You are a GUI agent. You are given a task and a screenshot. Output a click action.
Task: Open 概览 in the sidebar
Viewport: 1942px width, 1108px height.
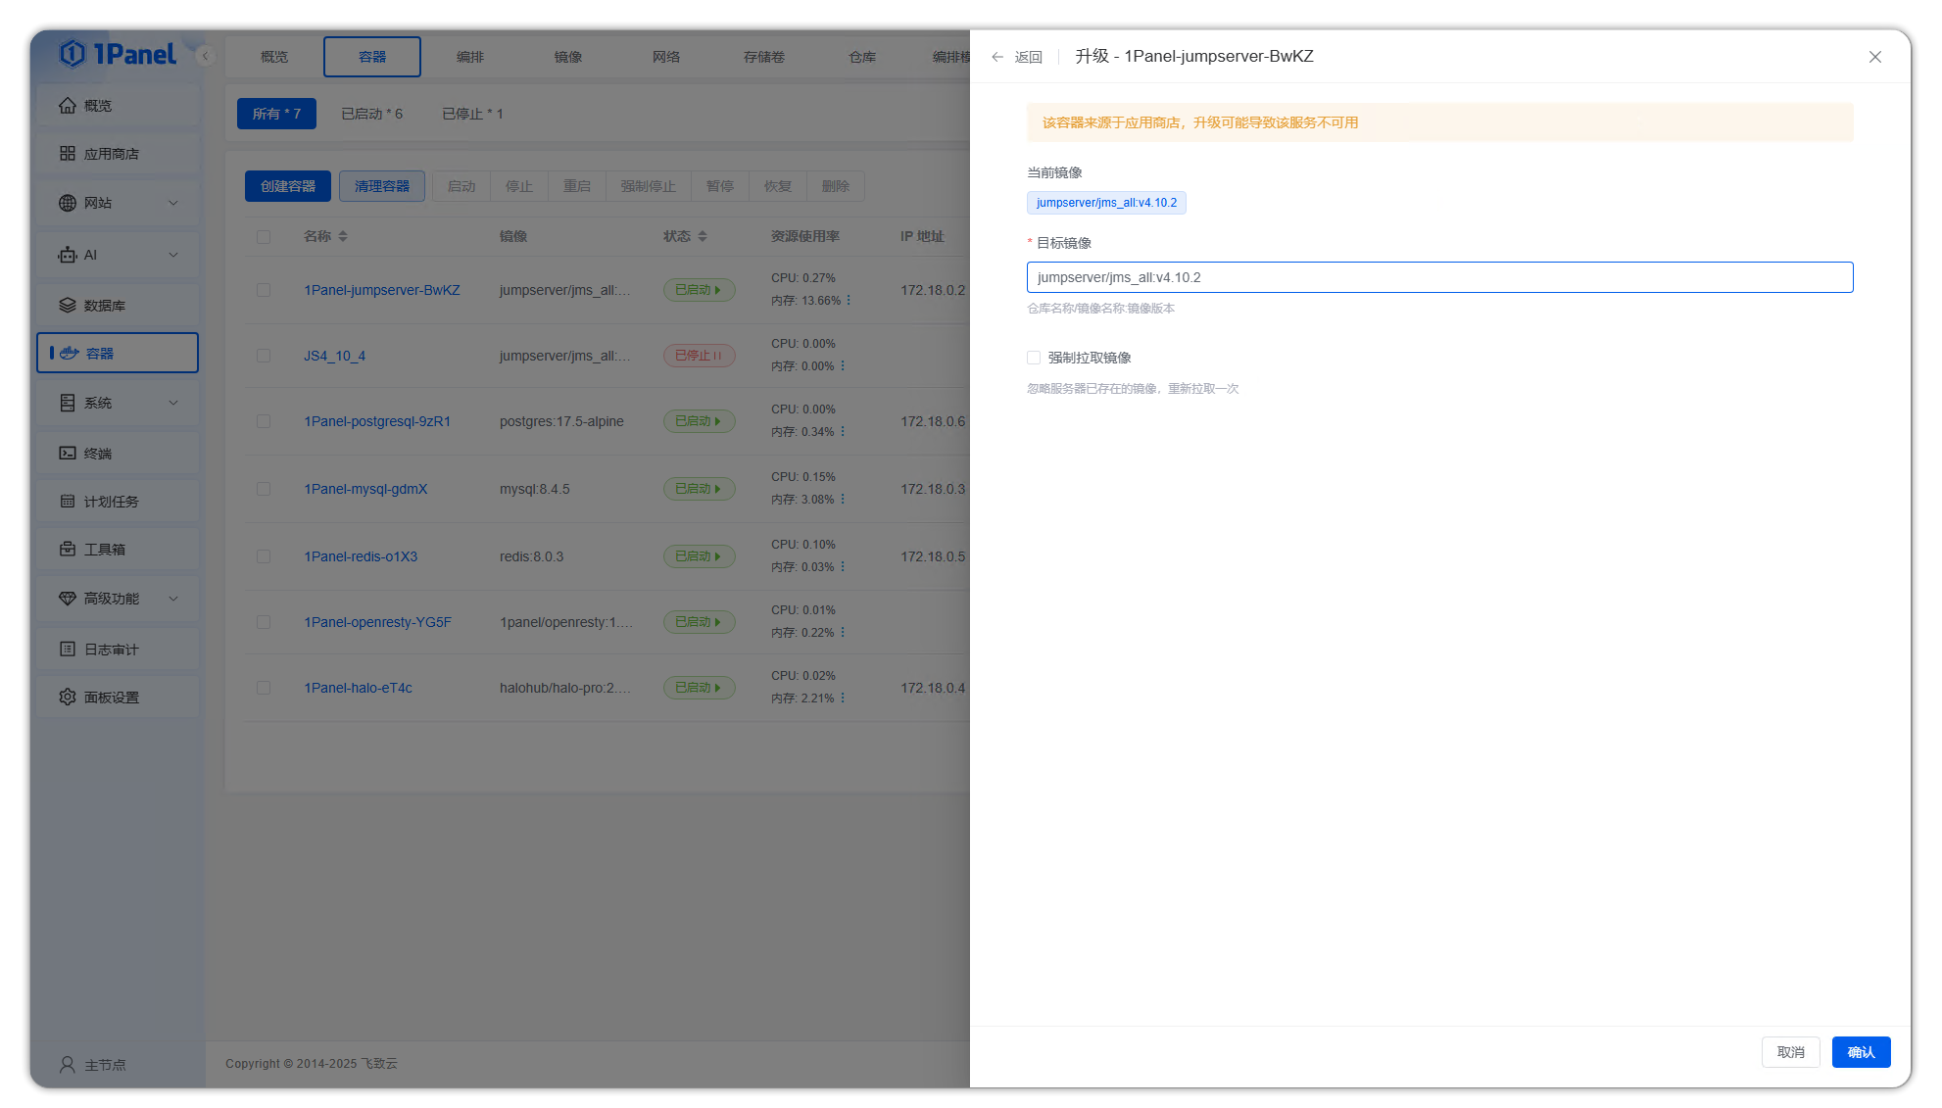(118, 106)
